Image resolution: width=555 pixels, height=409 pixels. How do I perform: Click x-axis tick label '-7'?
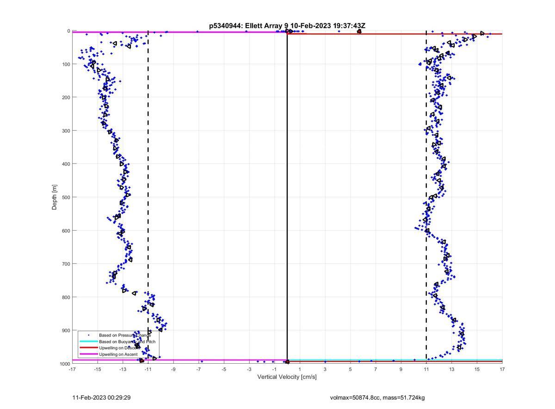coord(198,369)
